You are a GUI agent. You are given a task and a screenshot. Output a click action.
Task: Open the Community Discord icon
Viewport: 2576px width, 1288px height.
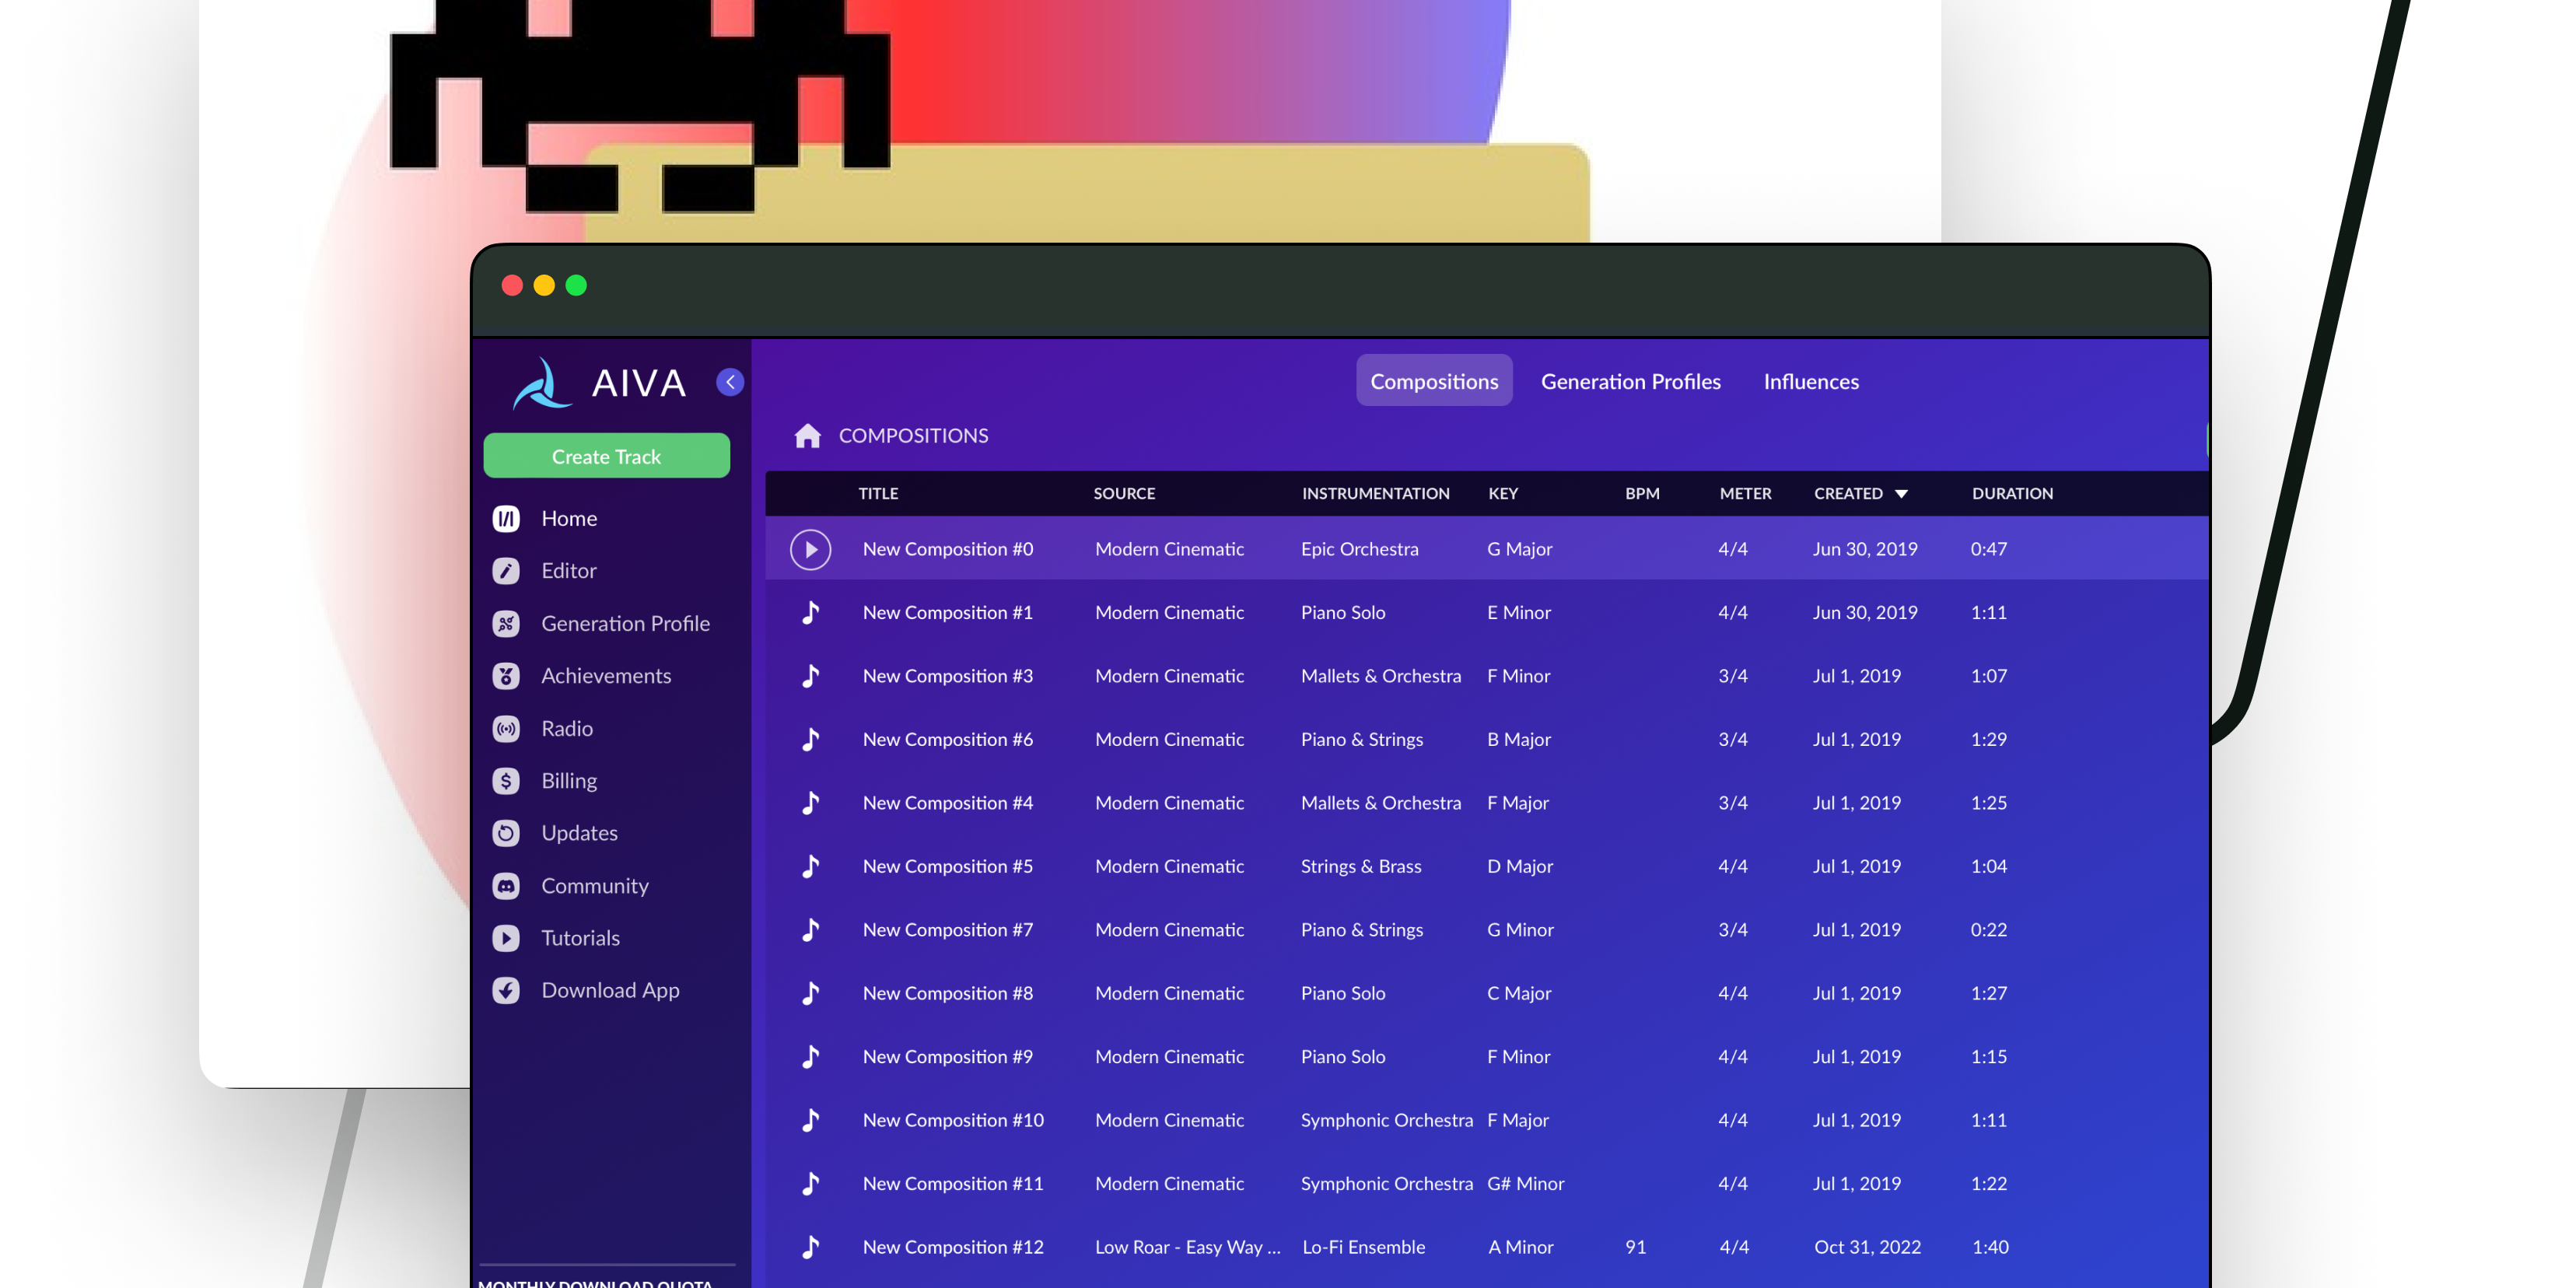pyautogui.click(x=506, y=886)
